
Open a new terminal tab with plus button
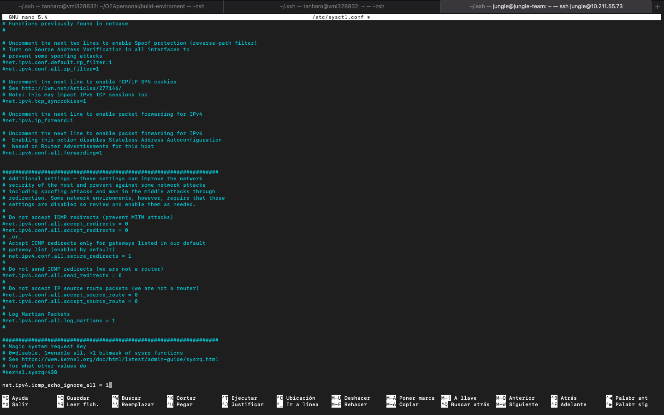657,6
